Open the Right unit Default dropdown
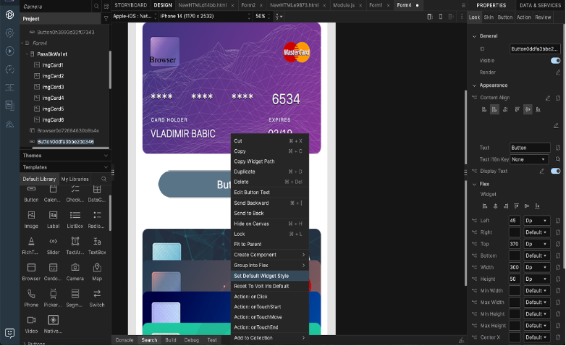This screenshot has width=566, height=346. pyautogui.click(x=537, y=232)
